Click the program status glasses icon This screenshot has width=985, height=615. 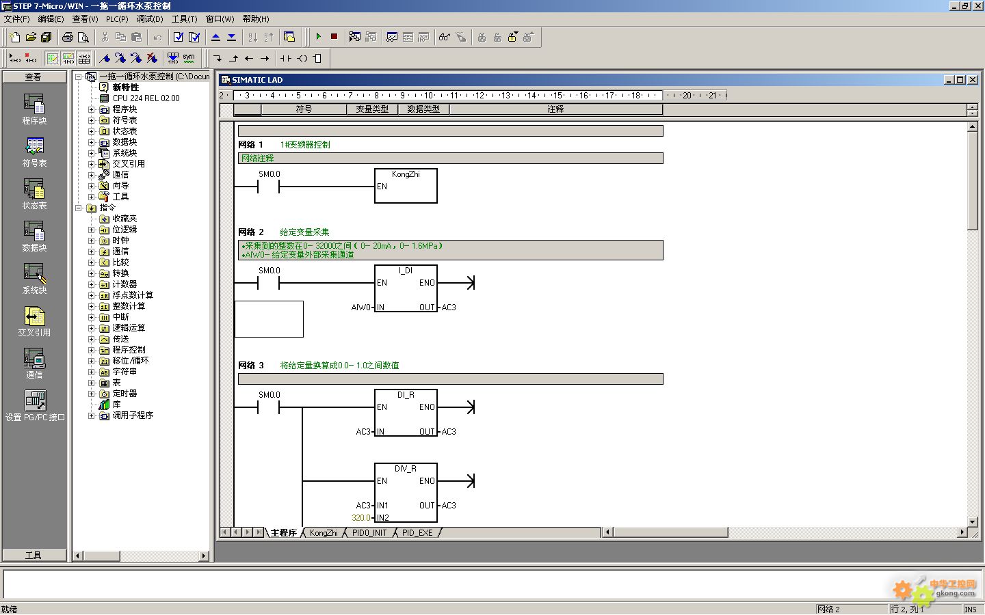445,37
